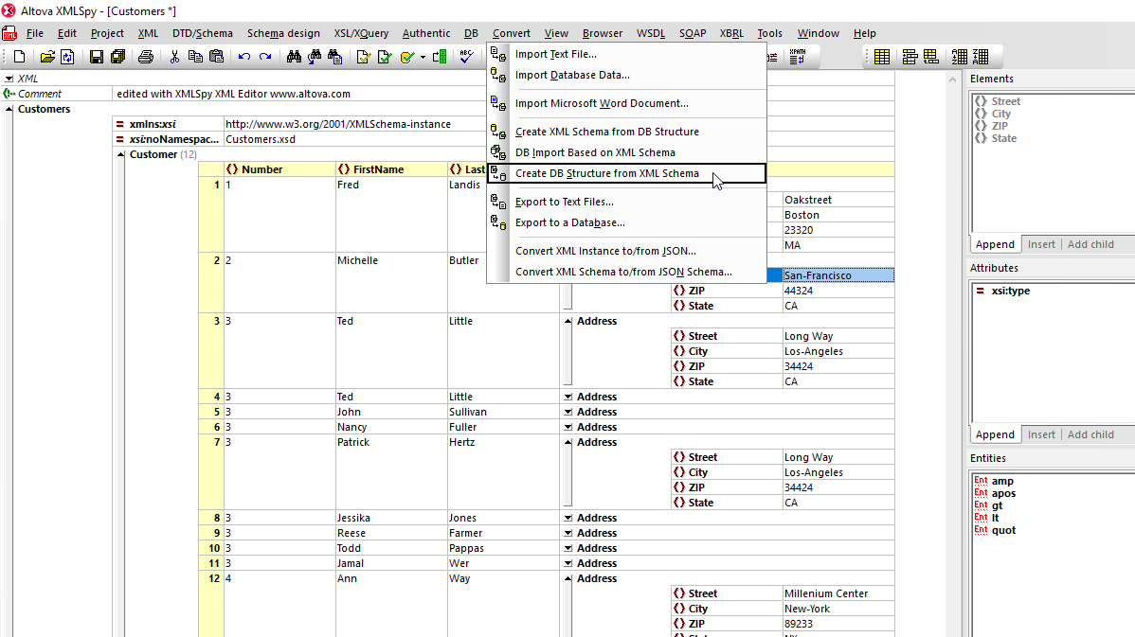Save the document with the floppy icon
The width and height of the screenshot is (1135, 637).
97,57
